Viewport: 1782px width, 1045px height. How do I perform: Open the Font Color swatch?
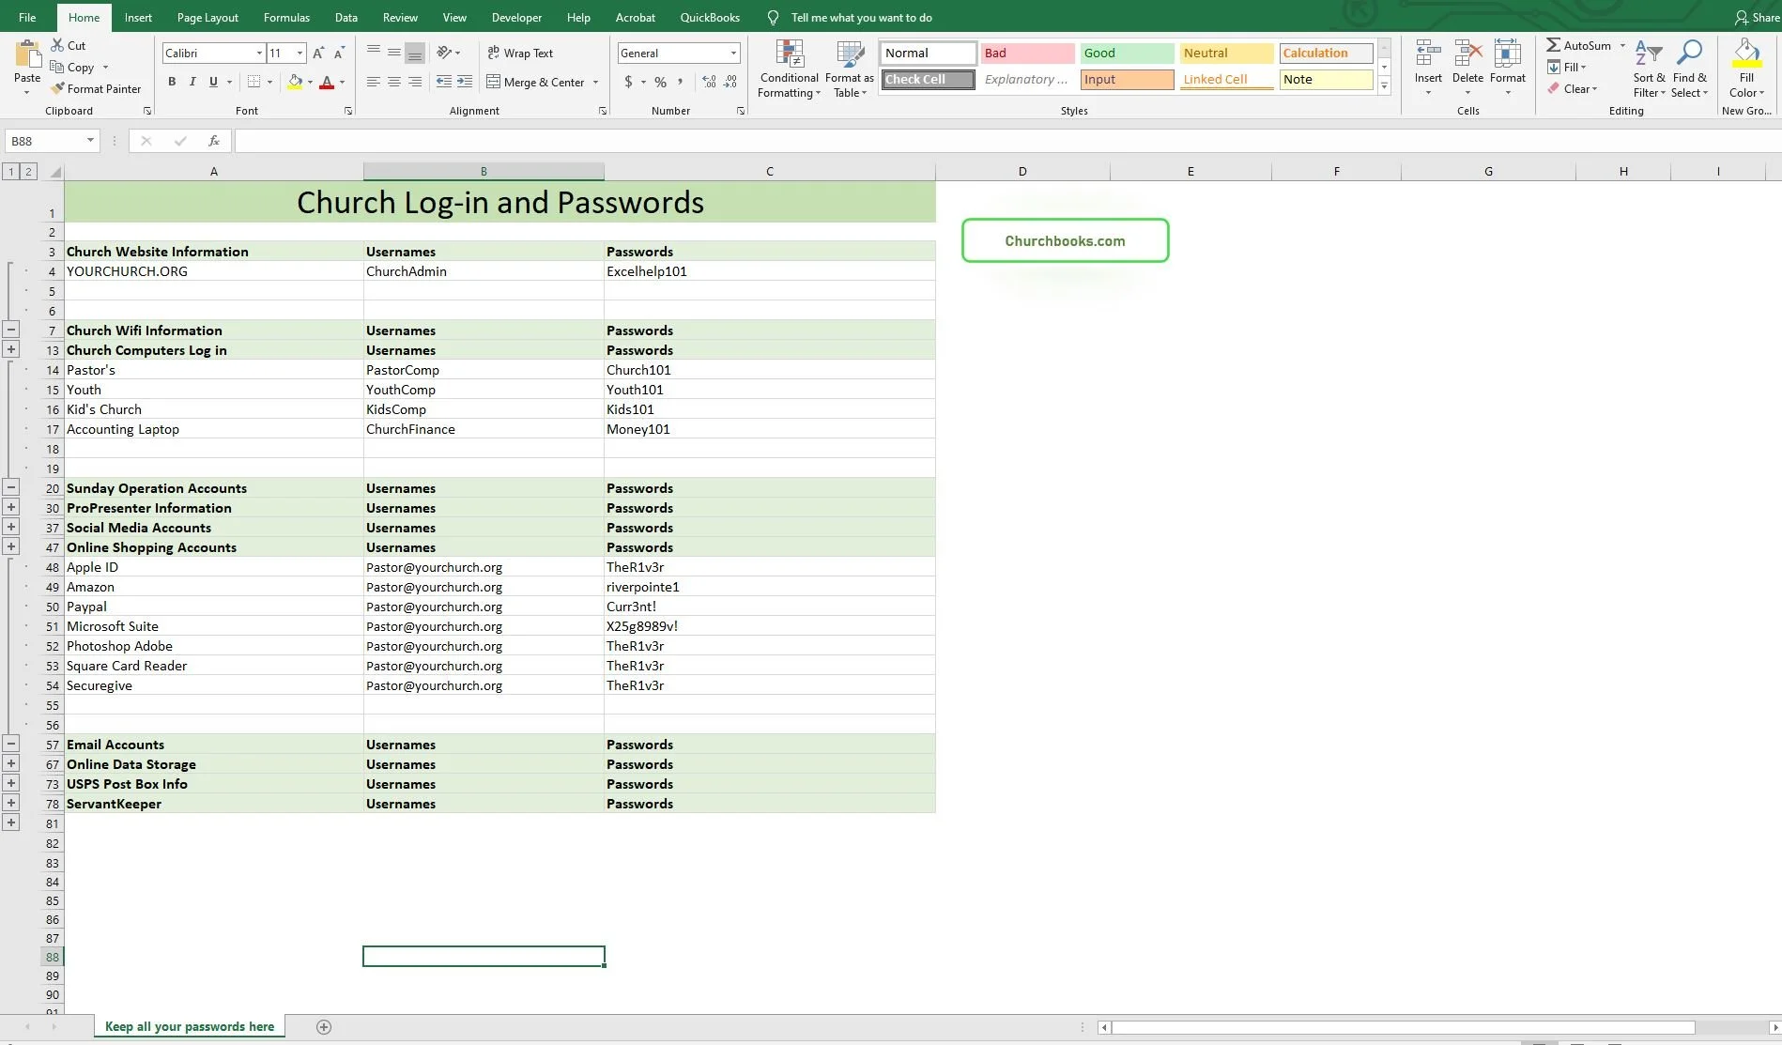[327, 82]
